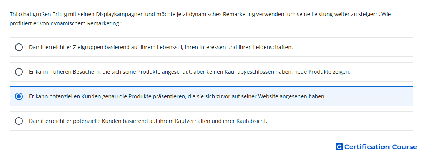Click 'Thilo' at the start of the question

[x=16, y=14]
